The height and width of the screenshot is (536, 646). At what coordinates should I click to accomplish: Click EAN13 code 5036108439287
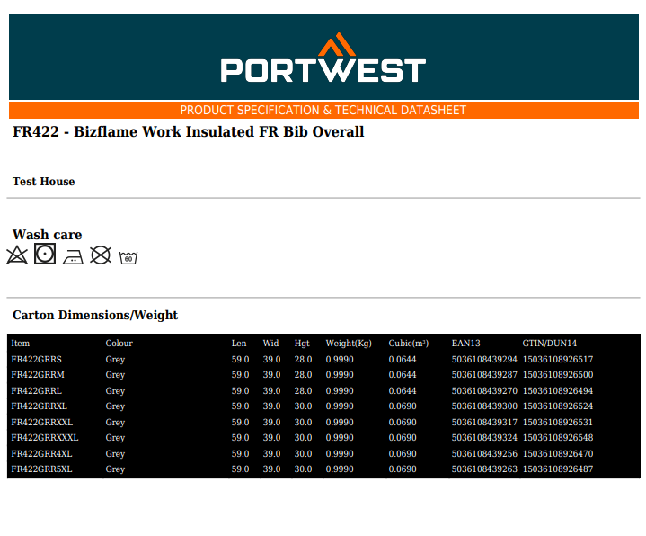[x=484, y=375]
